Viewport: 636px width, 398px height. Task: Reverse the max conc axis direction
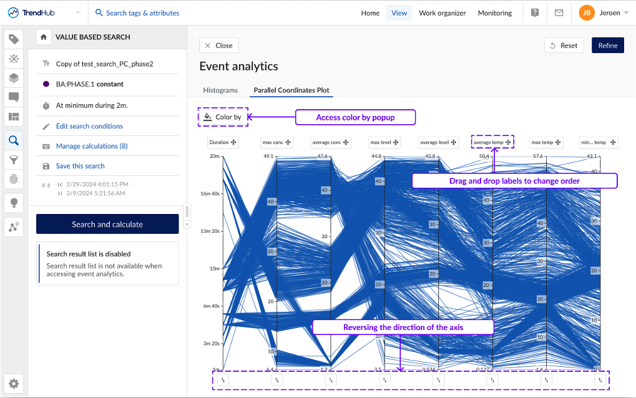point(278,380)
